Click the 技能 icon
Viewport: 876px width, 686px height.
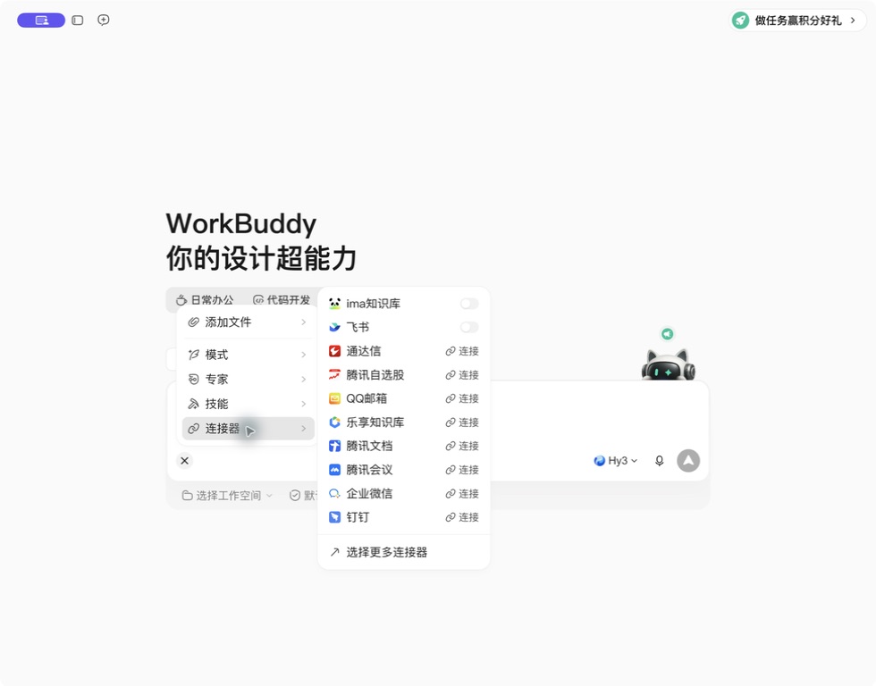193,404
